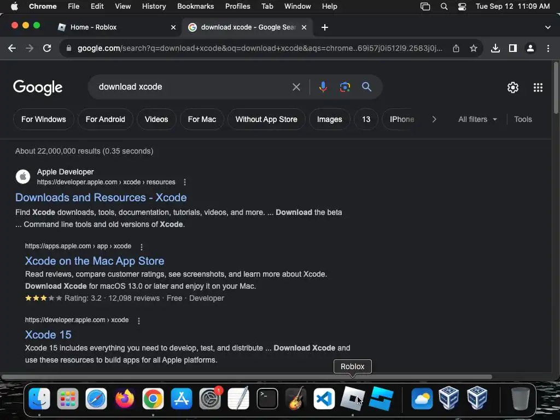
Task: Search by voice microphone icon
Action: point(323,87)
